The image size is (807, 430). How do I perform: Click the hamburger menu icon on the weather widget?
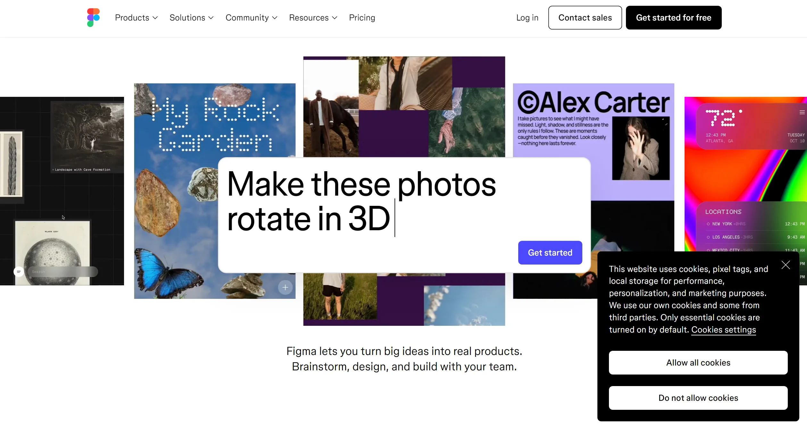tap(802, 112)
